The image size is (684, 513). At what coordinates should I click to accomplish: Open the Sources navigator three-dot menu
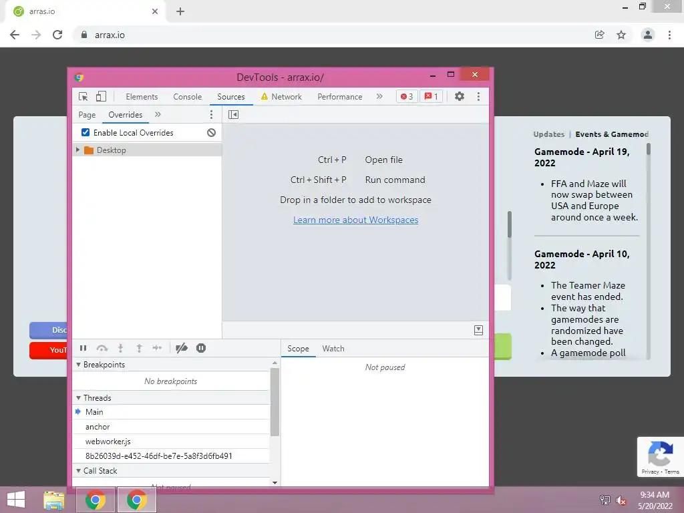(x=211, y=115)
